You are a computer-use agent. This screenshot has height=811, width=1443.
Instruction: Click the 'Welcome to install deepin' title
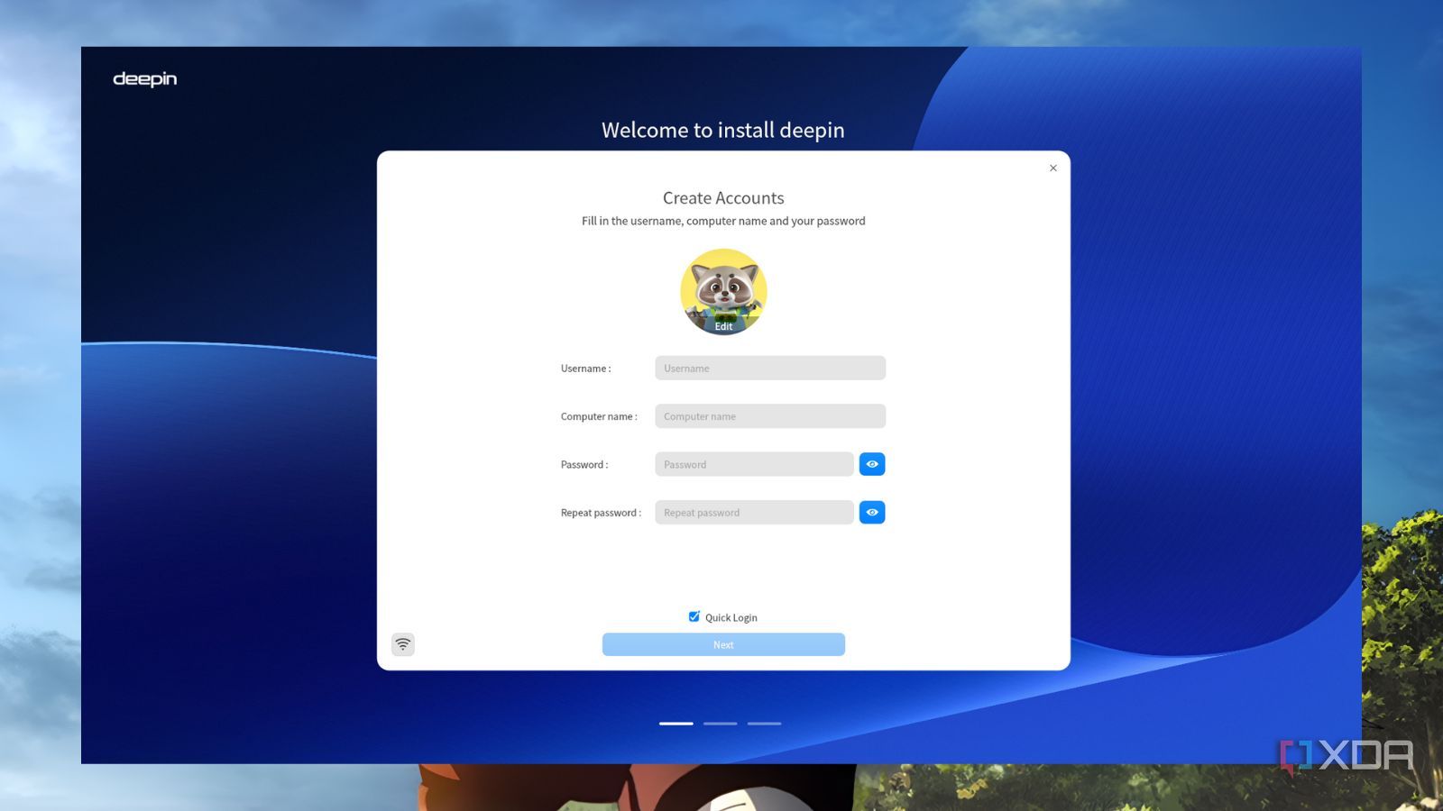[x=723, y=131]
